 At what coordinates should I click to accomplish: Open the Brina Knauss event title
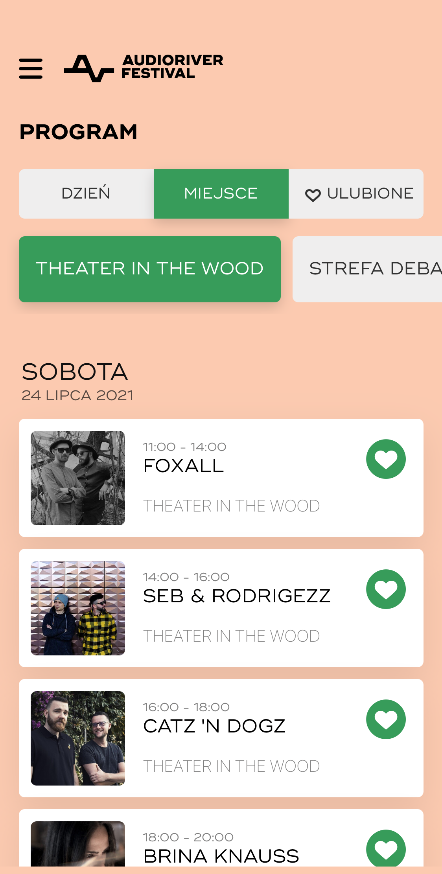pos(221,856)
